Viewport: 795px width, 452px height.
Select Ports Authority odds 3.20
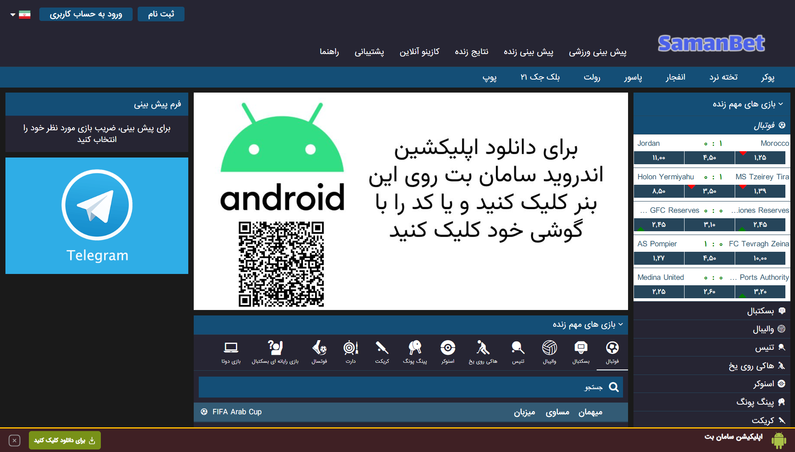click(760, 292)
